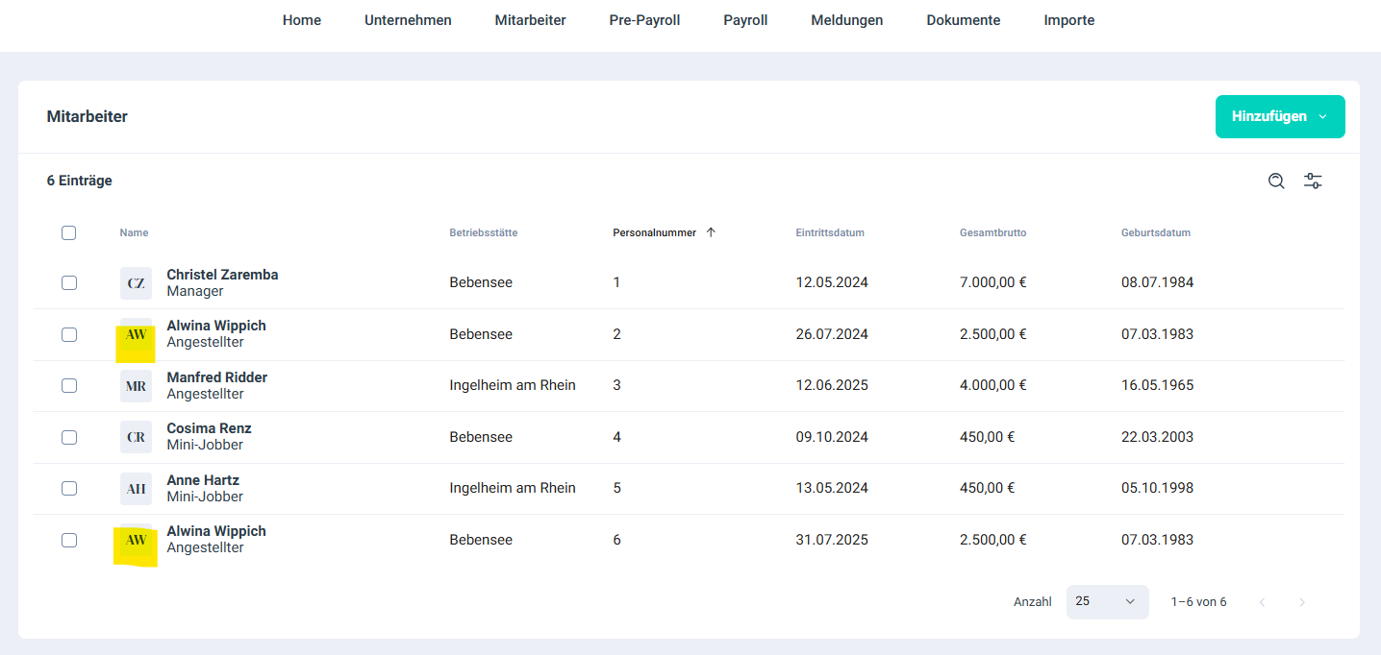Click the CR avatar for Cosima Renz
1381x655 pixels.
[136, 437]
